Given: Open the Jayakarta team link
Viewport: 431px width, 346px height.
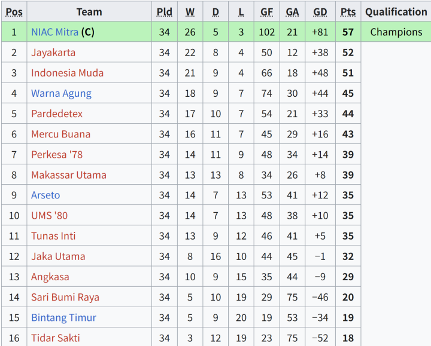Looking at the screenshot, I should click(53, 53).
